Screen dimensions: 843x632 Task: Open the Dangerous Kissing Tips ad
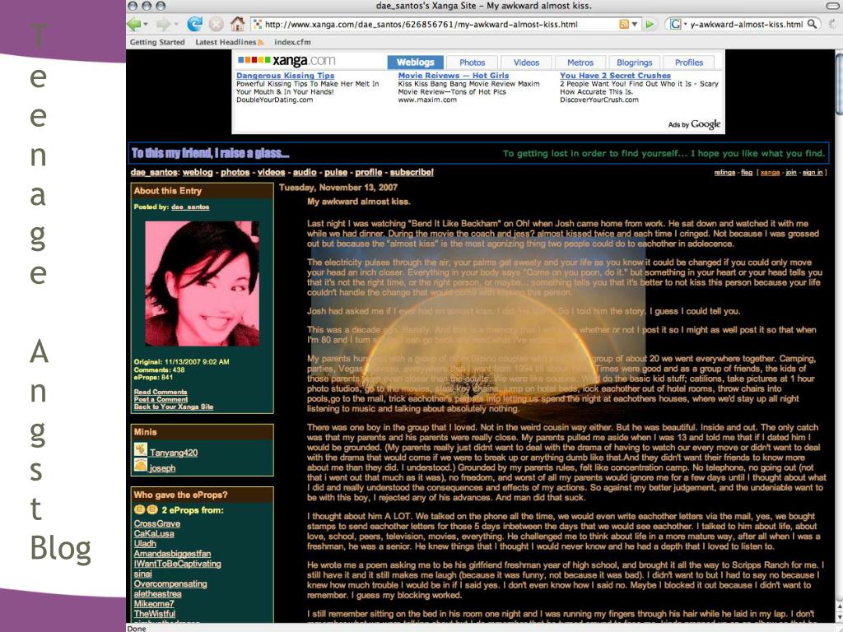pos(285,76)
